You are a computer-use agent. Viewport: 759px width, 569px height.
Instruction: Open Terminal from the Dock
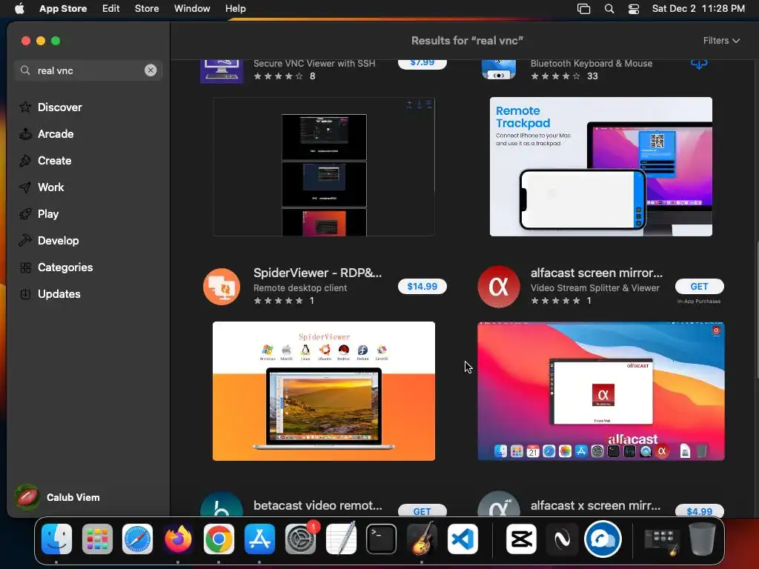382,539
